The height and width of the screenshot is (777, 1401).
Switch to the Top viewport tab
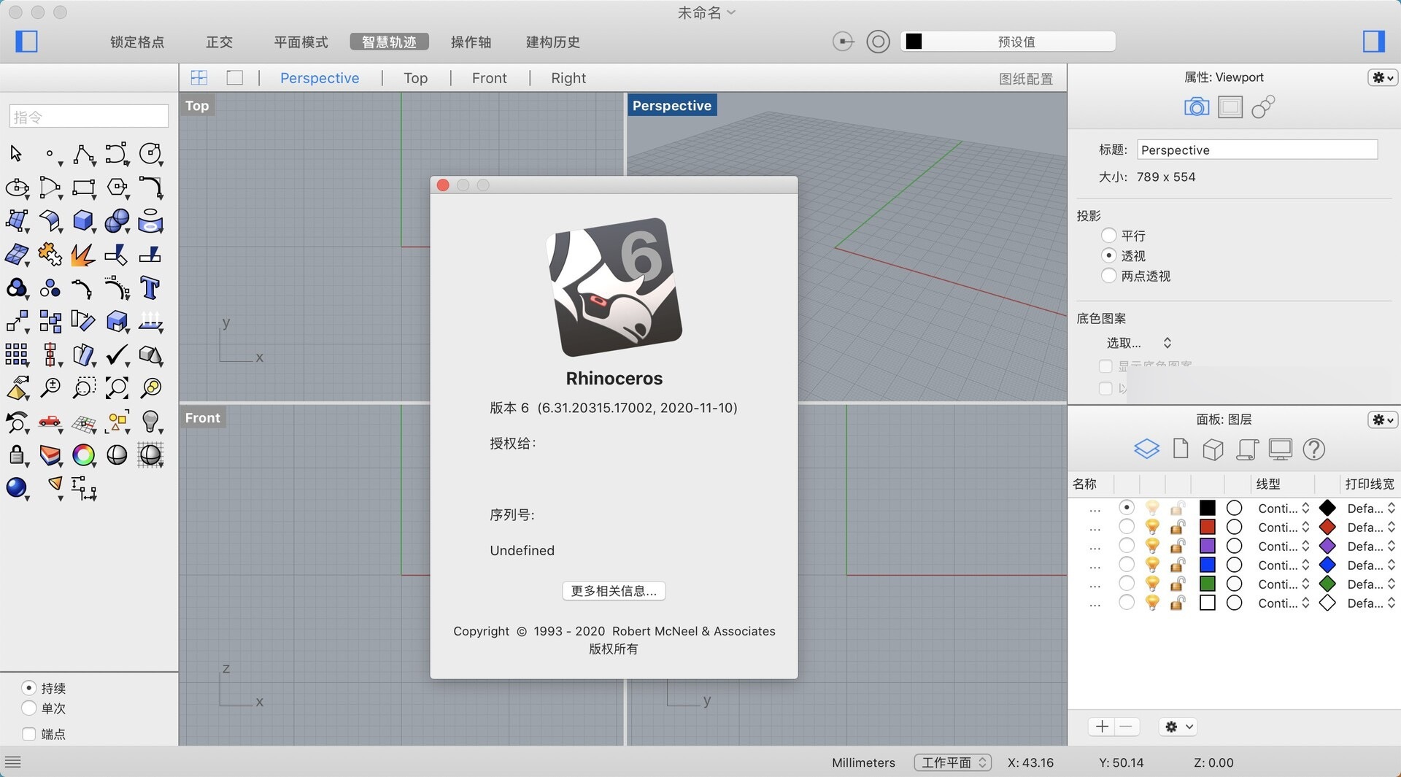coord(416,78)
